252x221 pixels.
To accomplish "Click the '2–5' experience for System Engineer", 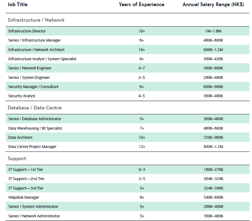I will (141, 78).
